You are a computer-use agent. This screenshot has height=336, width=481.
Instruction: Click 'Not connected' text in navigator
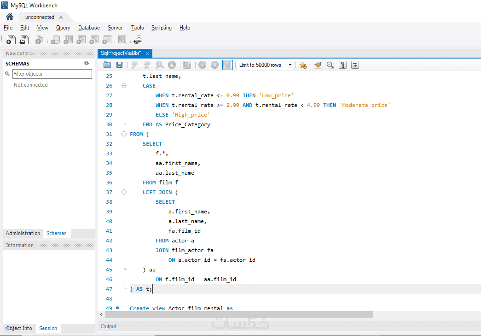tap(31, 85)
